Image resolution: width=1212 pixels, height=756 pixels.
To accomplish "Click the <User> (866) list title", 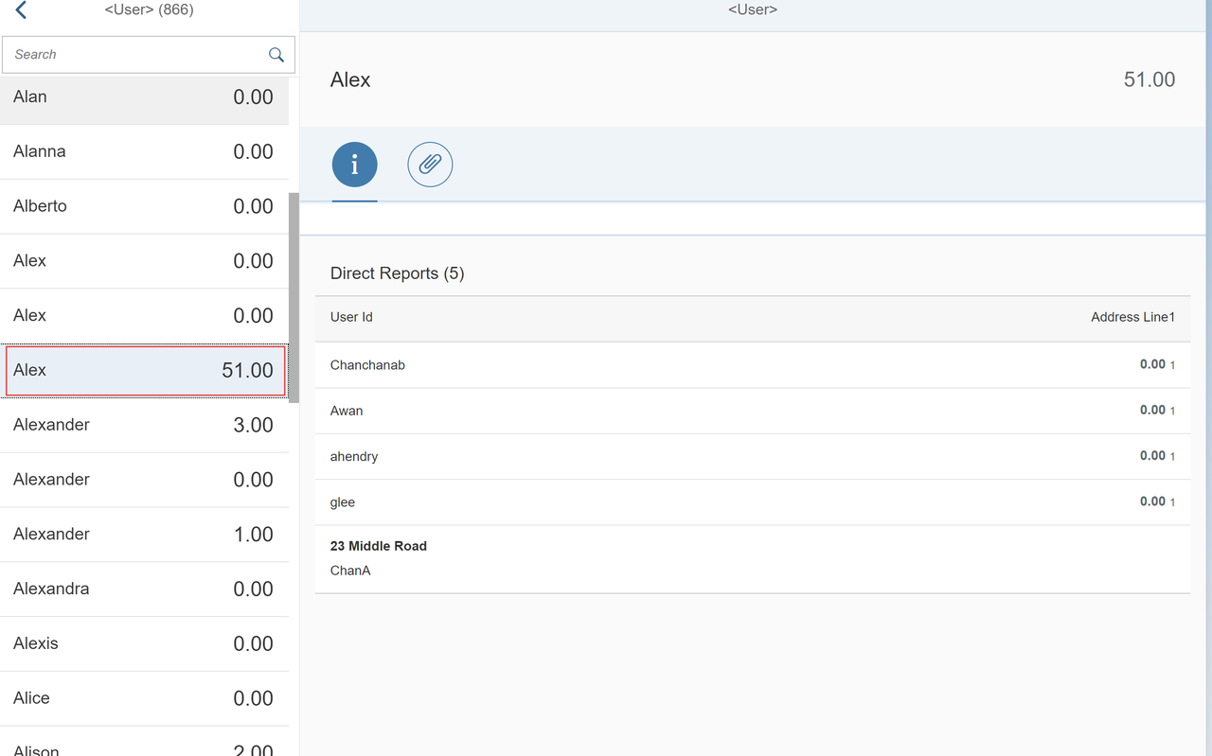I will 150,10.
